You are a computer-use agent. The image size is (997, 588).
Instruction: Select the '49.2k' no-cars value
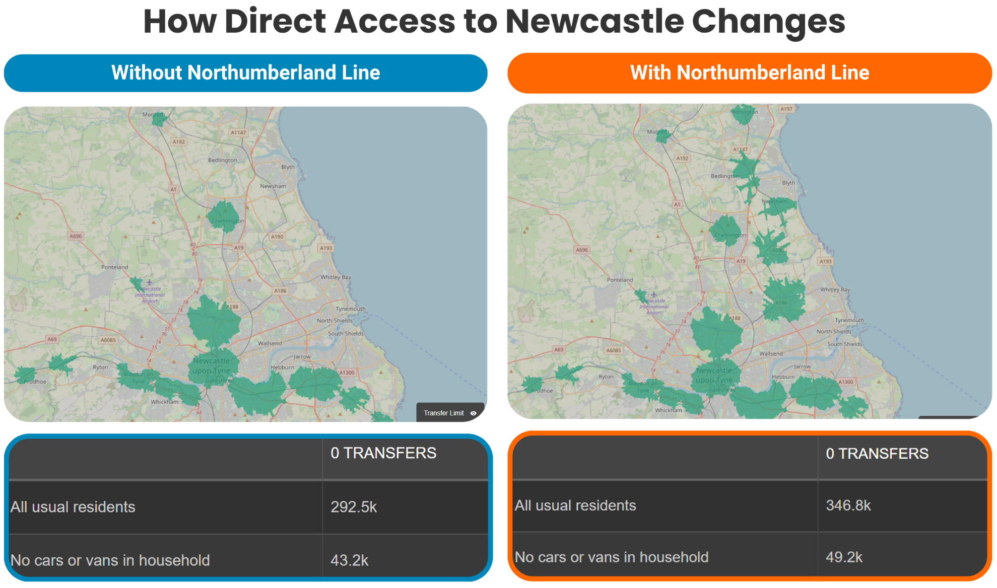[844, 557]
